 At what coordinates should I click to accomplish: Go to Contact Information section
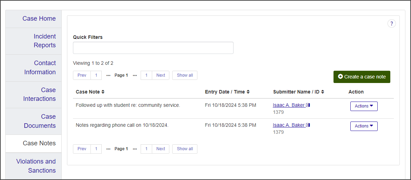tap(40, 68)
